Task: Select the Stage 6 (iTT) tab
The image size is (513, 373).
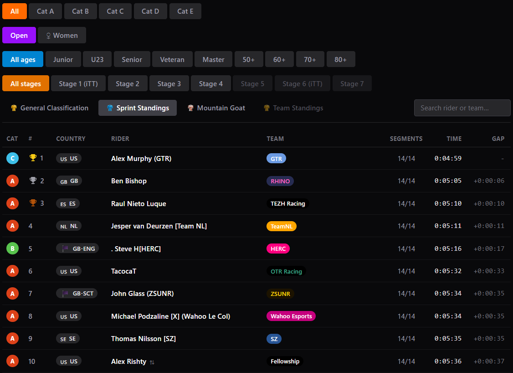Action: [x=303, y=83]
